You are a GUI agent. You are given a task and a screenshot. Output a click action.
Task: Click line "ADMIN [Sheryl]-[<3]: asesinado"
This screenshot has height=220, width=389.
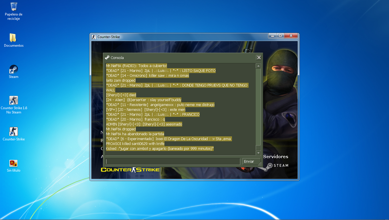point(144,124)
